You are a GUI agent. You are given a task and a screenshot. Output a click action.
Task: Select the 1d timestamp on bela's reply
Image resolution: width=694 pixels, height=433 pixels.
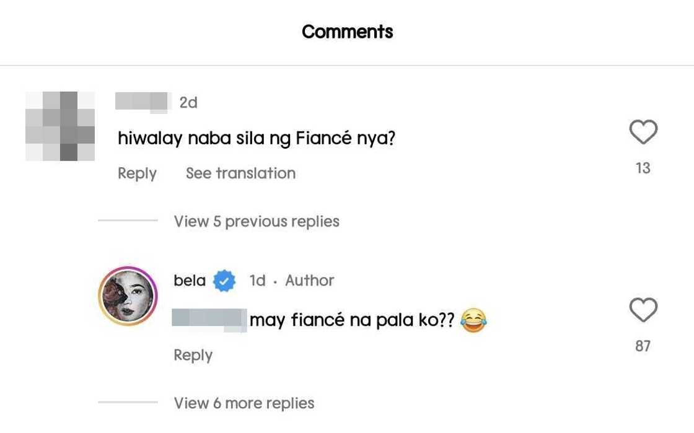[258, 281]
